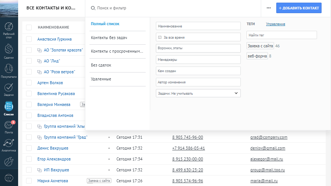Open the Сделки section in sidebar

click(x=9, y=51)
